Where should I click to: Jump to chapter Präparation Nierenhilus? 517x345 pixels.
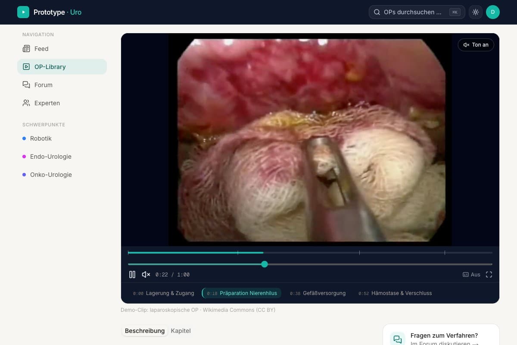point(242,293)
